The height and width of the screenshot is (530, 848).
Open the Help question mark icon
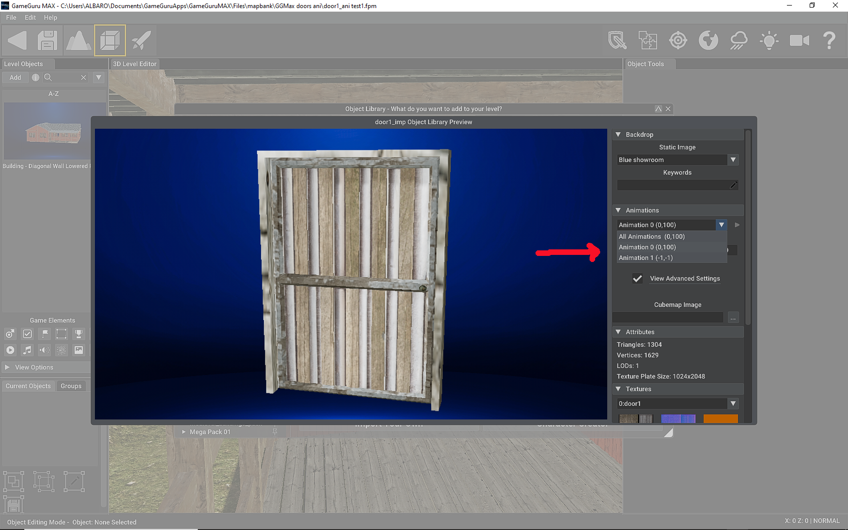pyautogui.click(x=829, y=40)
